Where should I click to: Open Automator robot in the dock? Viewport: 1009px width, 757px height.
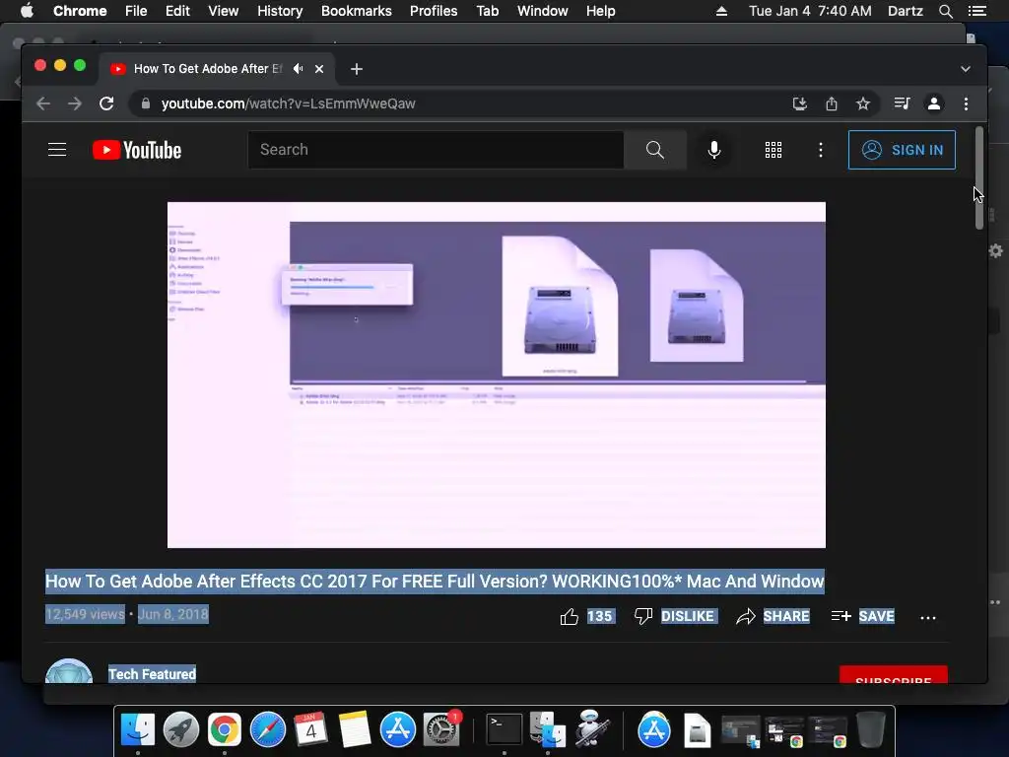[592, 728]
